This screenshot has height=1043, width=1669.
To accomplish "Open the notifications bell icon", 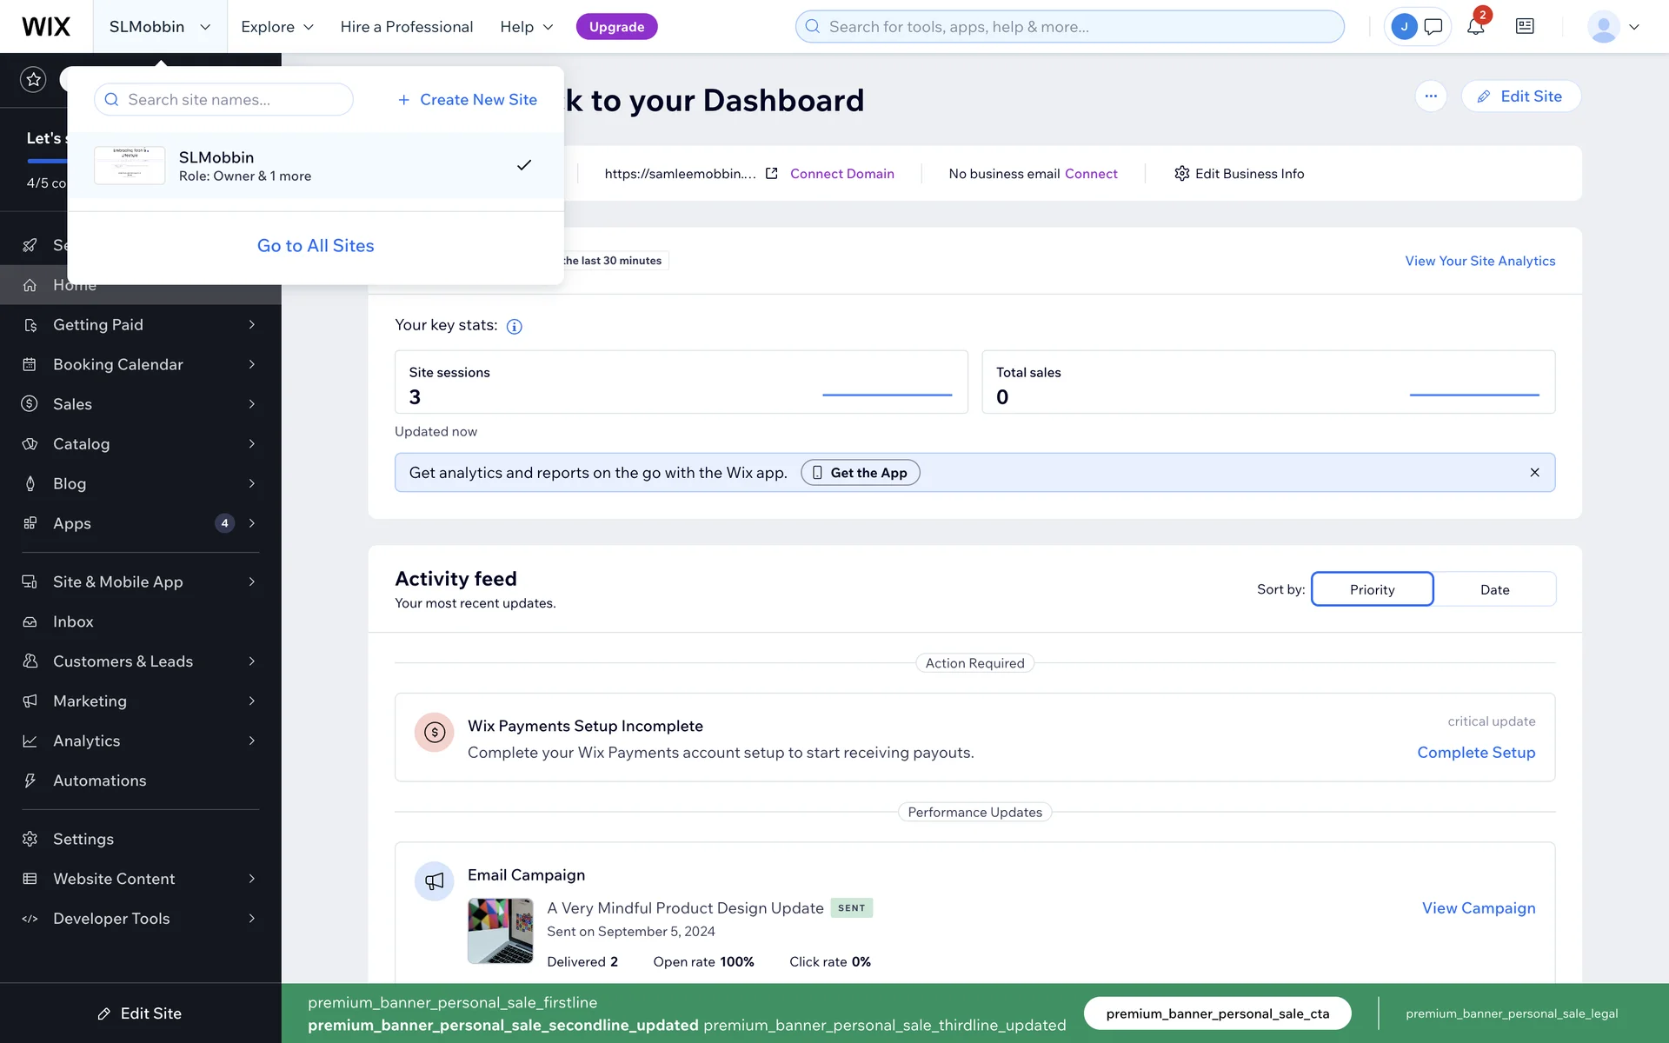I will pos(1475,27).
